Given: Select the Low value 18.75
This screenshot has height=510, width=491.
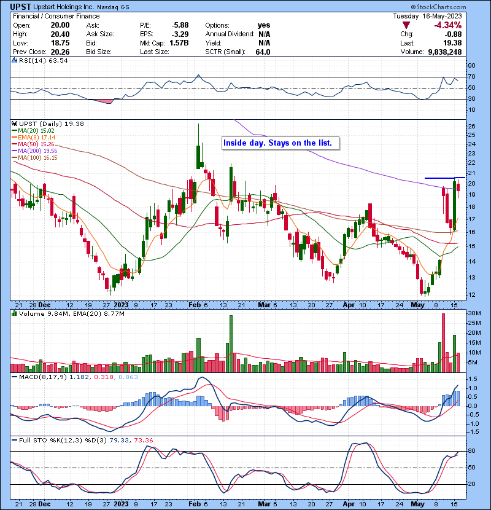Looking at the screenshot, I should pyautogui.click(x=60, y=43).
